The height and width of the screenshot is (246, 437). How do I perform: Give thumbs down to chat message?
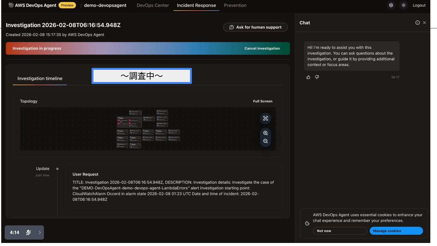tap(317, 77)
